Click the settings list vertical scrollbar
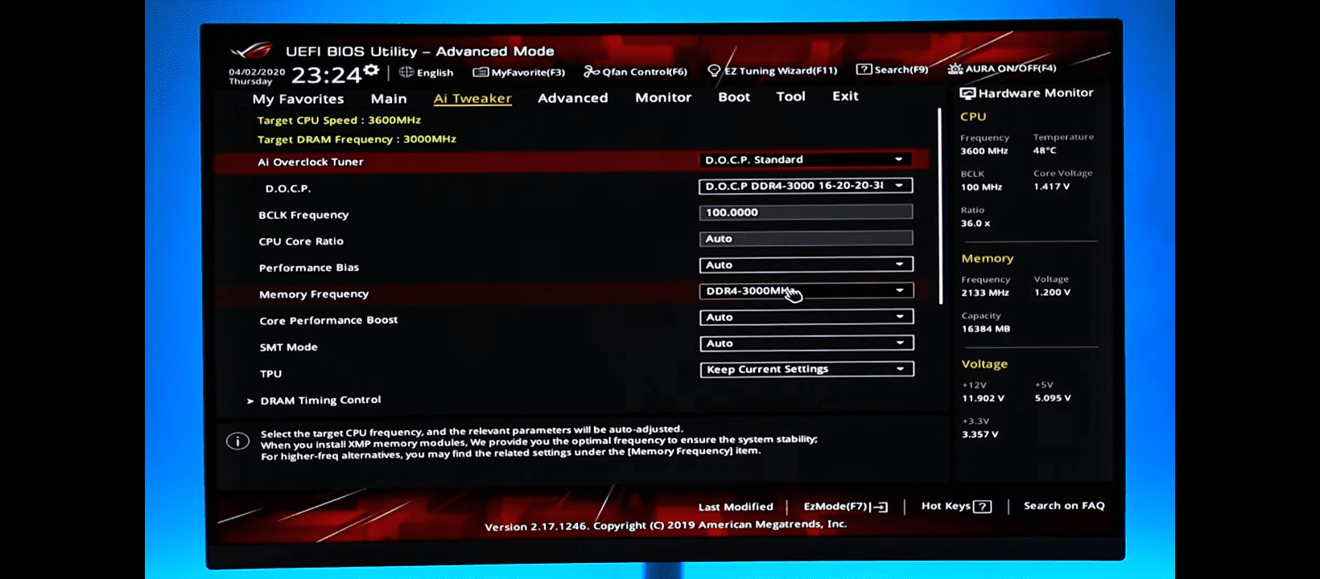1320x579 pixels. tap(939, 207)
